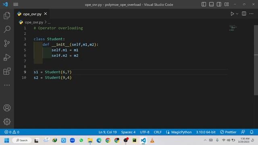This screenshot has width=258, height=145.
Task: Open errors and warnings problems indicator
Action: [12, 132]
